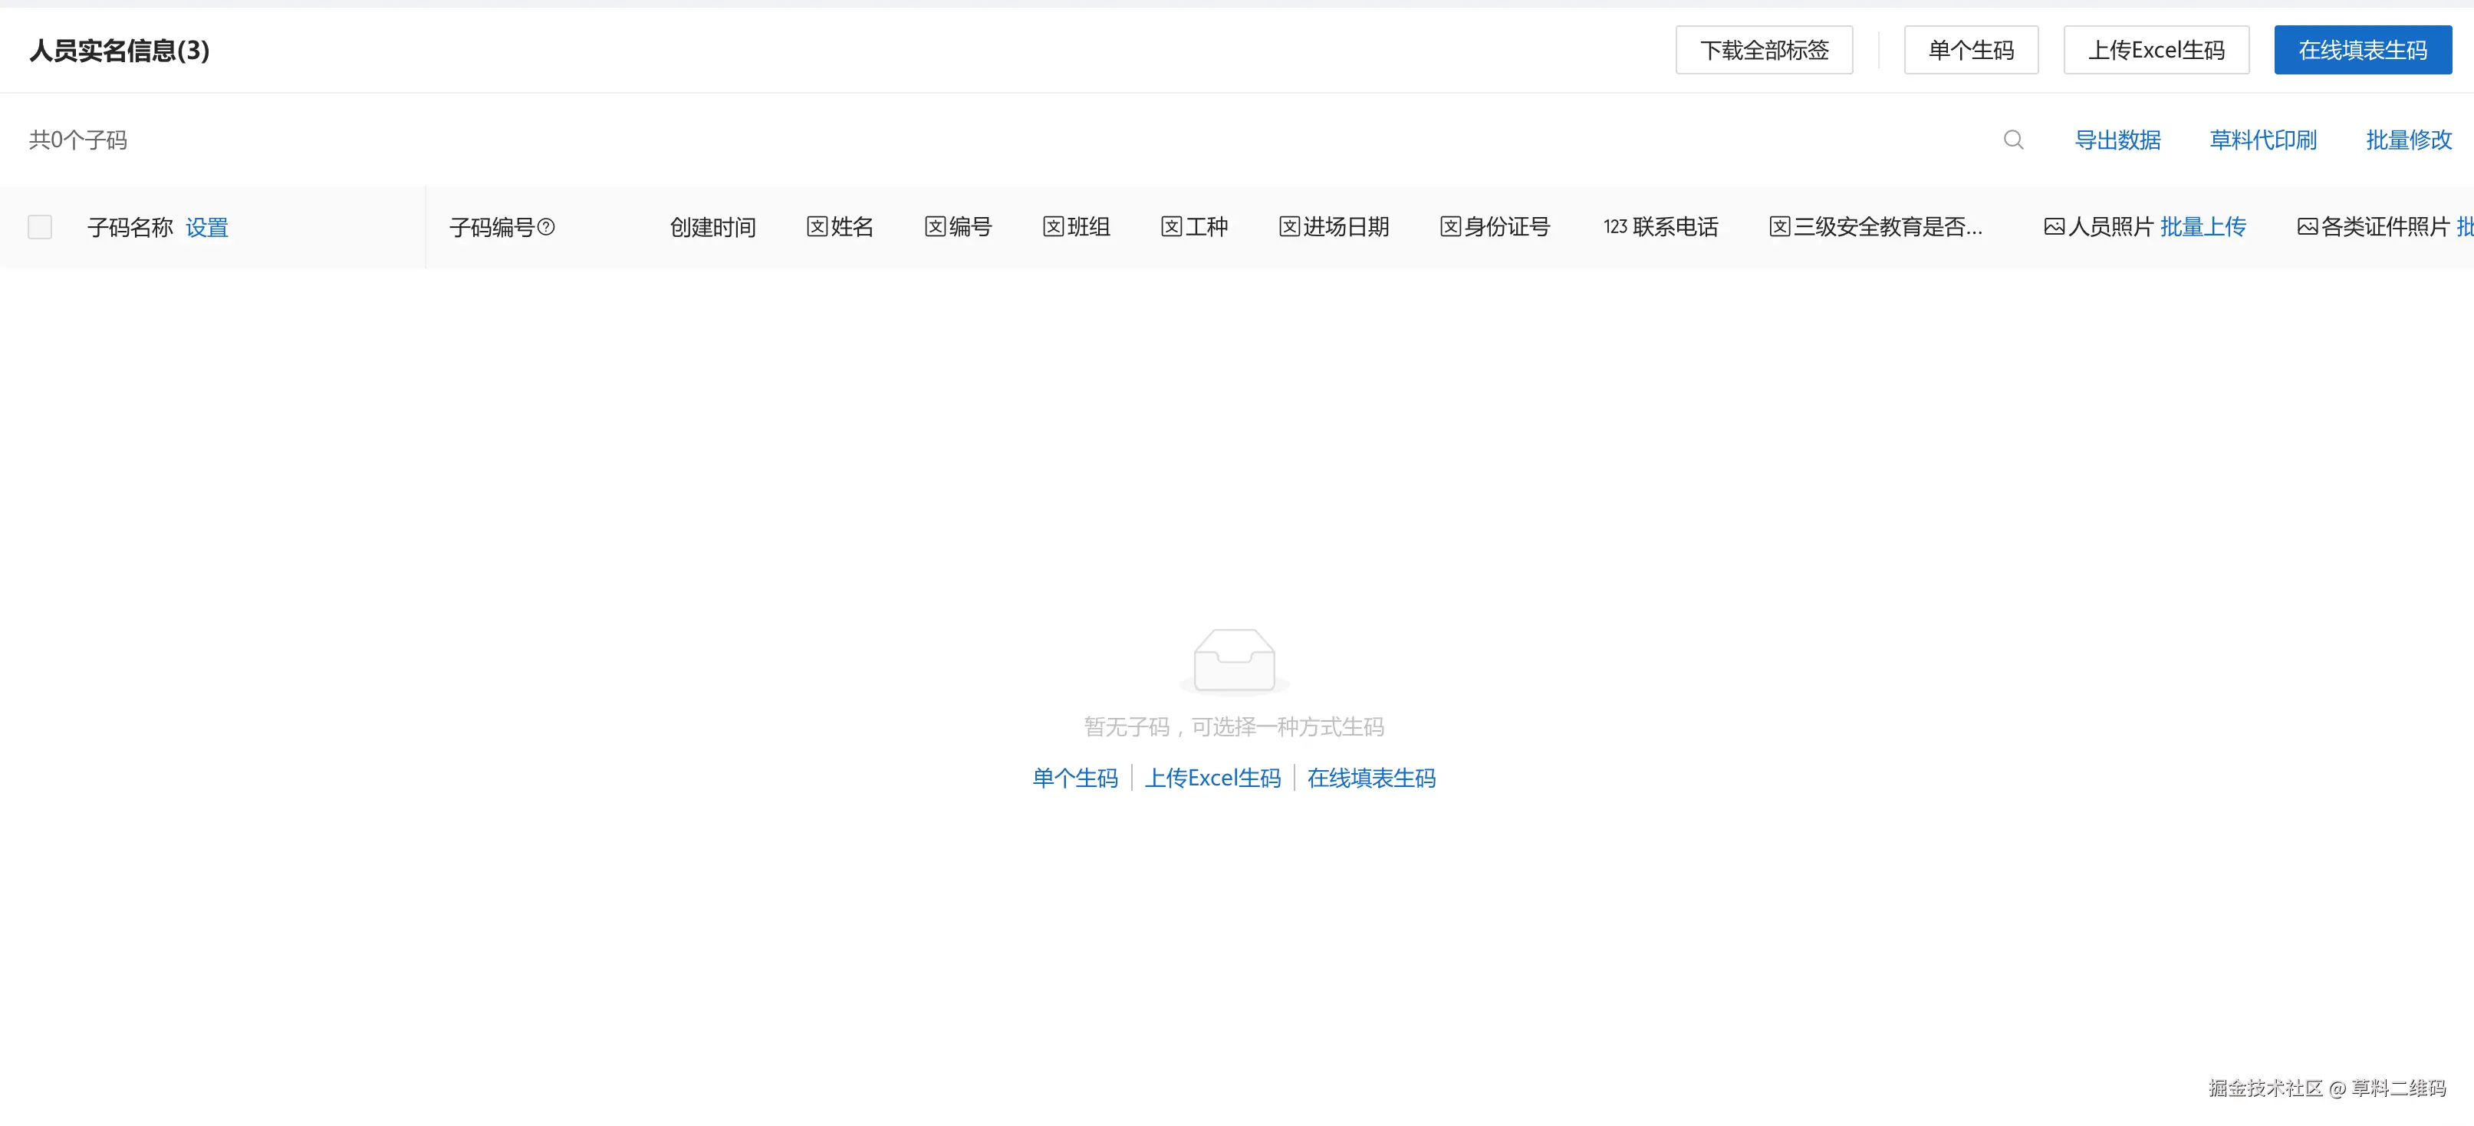
Task: Click the text-type icon before 姓名 column
Action: (816, 227)
